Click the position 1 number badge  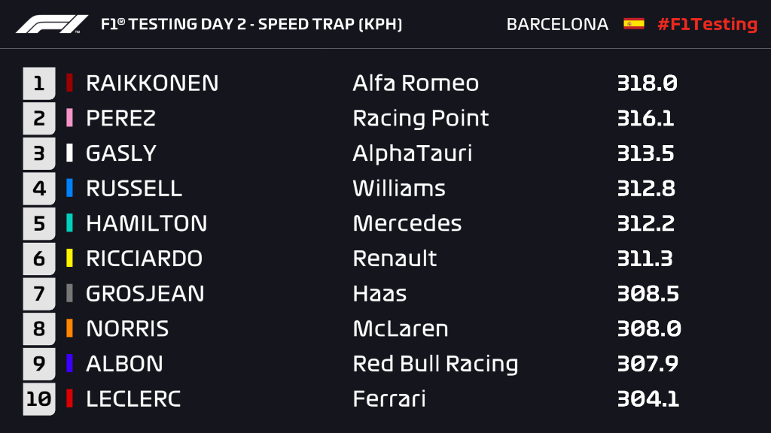[x=39, y=83]
